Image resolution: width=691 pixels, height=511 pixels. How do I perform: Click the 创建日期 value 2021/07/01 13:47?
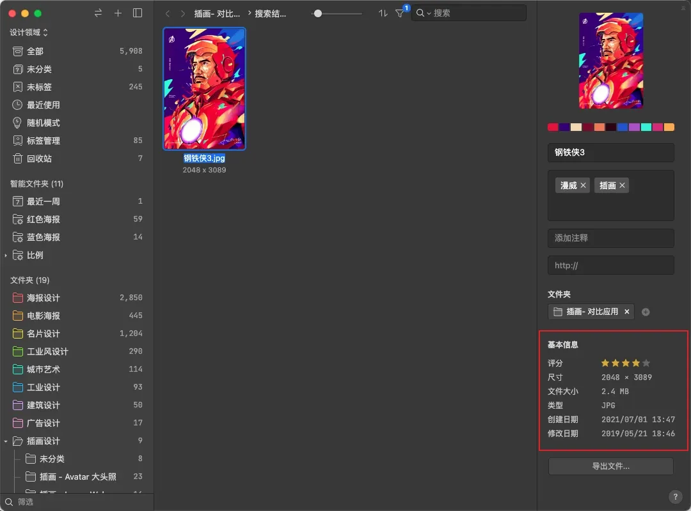[638, 420]
